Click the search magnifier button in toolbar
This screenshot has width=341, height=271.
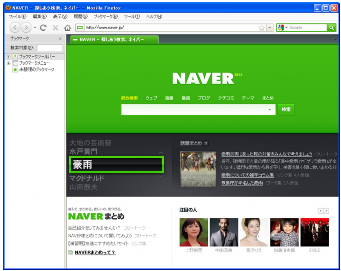tap(331, 28)
